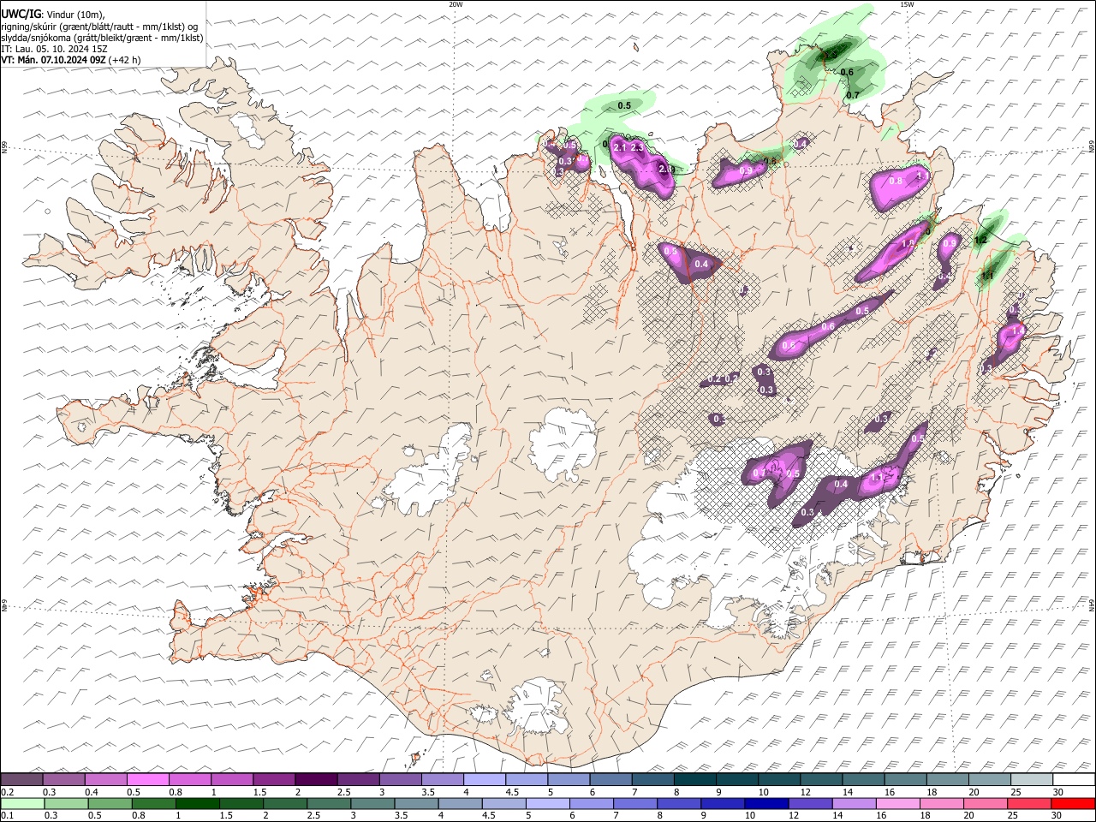Click the darkest purple swatch above the upper-row label 2
The height and width of the screenshot is (822, 1096).
coord(316,780)
